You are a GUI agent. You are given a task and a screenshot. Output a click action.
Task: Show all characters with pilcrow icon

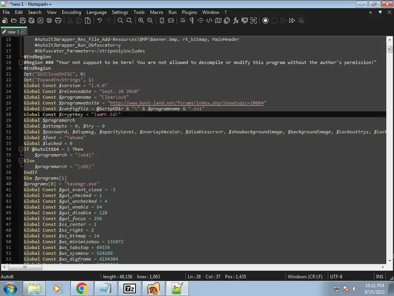tap(192, 21)
